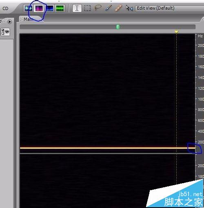Click the yellow playhead cursor marker
Screen dimensions: 204x208
click(177, 32)
